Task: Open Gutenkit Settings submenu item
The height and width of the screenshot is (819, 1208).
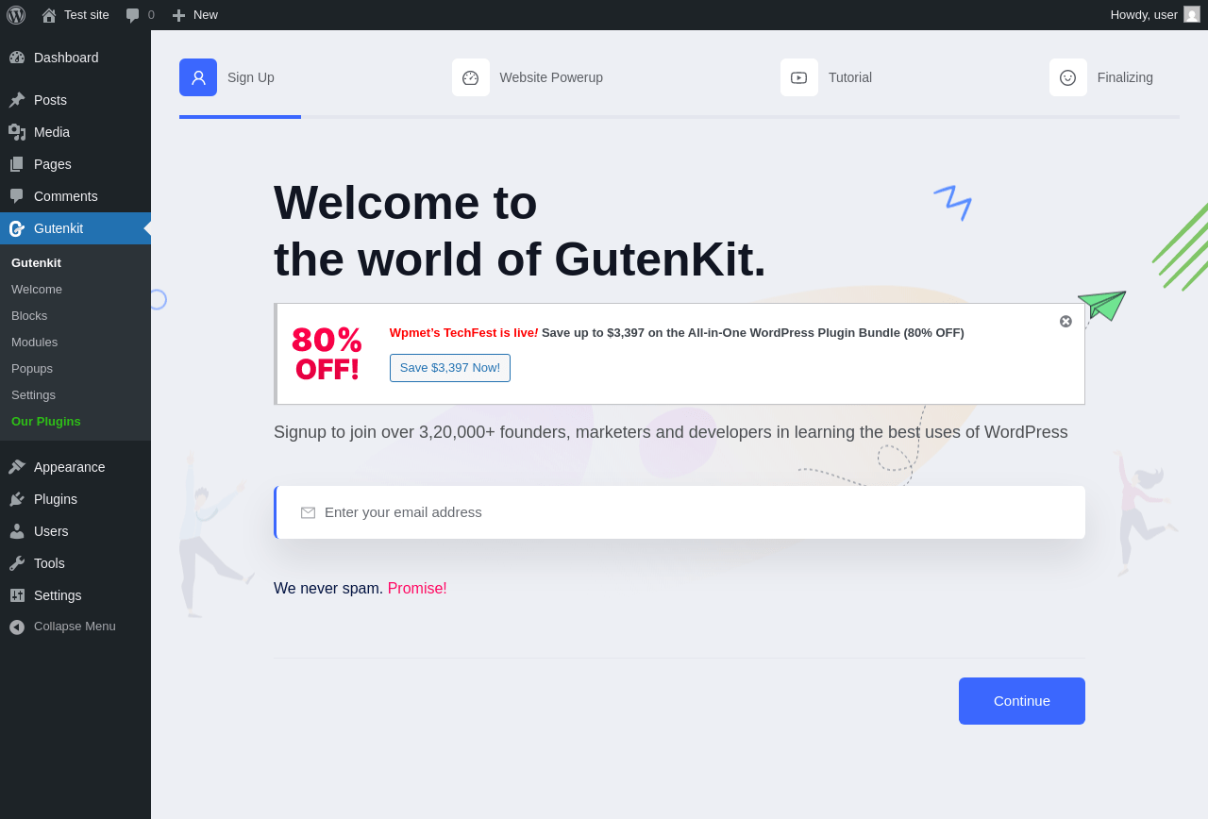Action: click(33, 395)
